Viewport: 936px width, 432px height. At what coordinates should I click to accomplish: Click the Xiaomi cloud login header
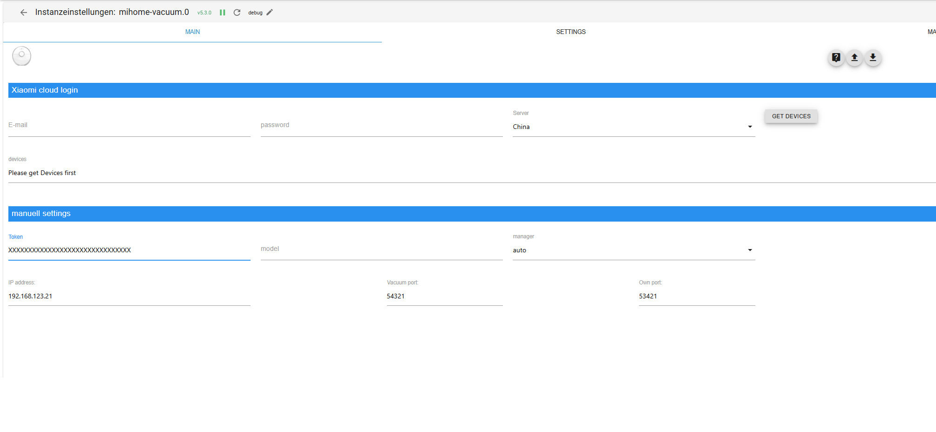[472, 90]
